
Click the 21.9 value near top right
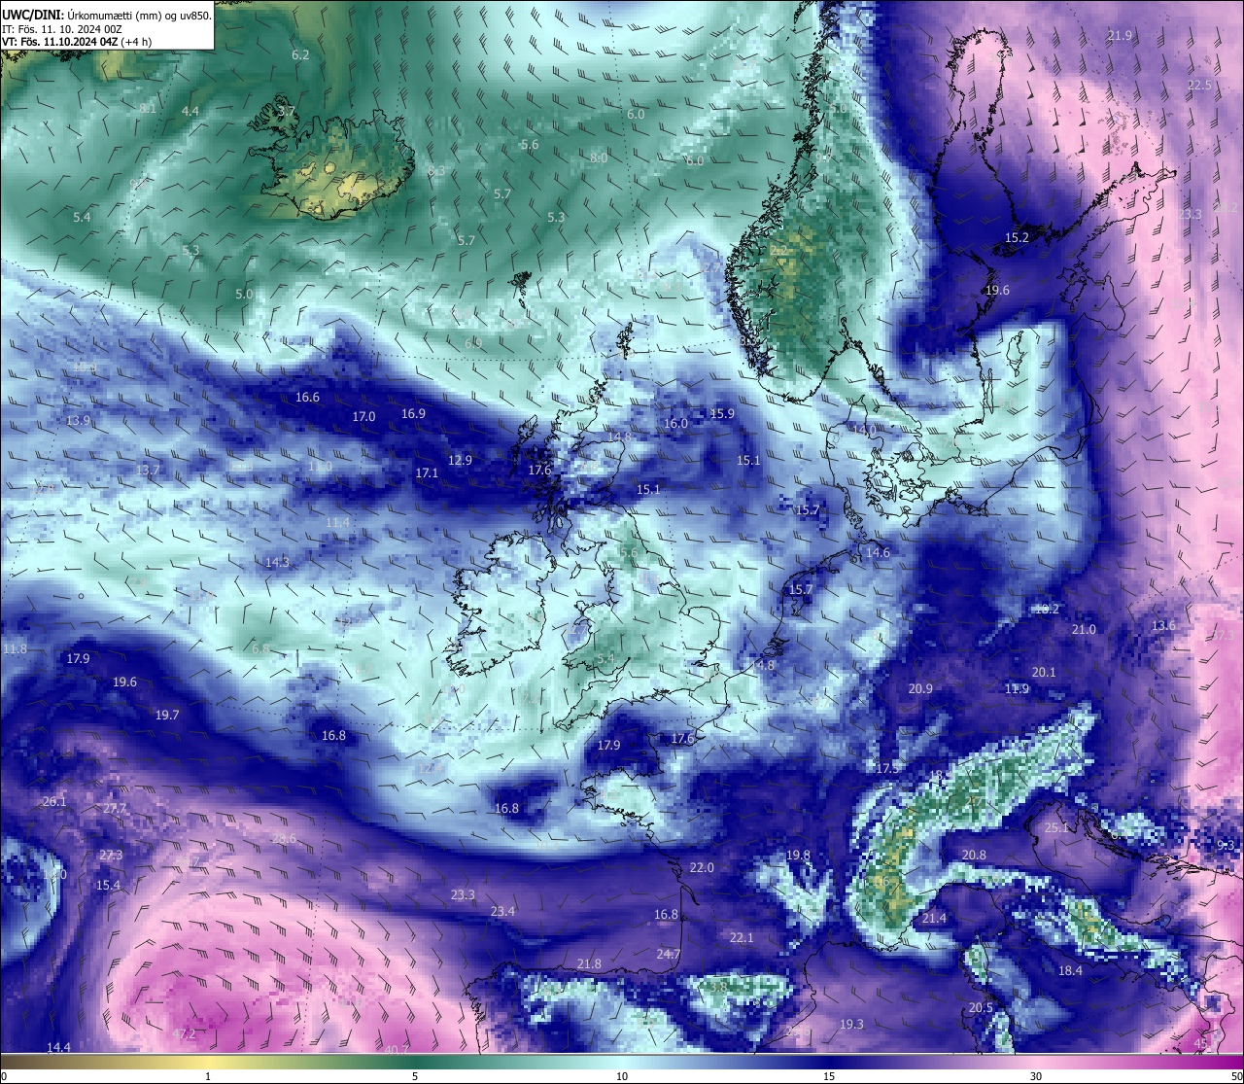coord(1120,36)
